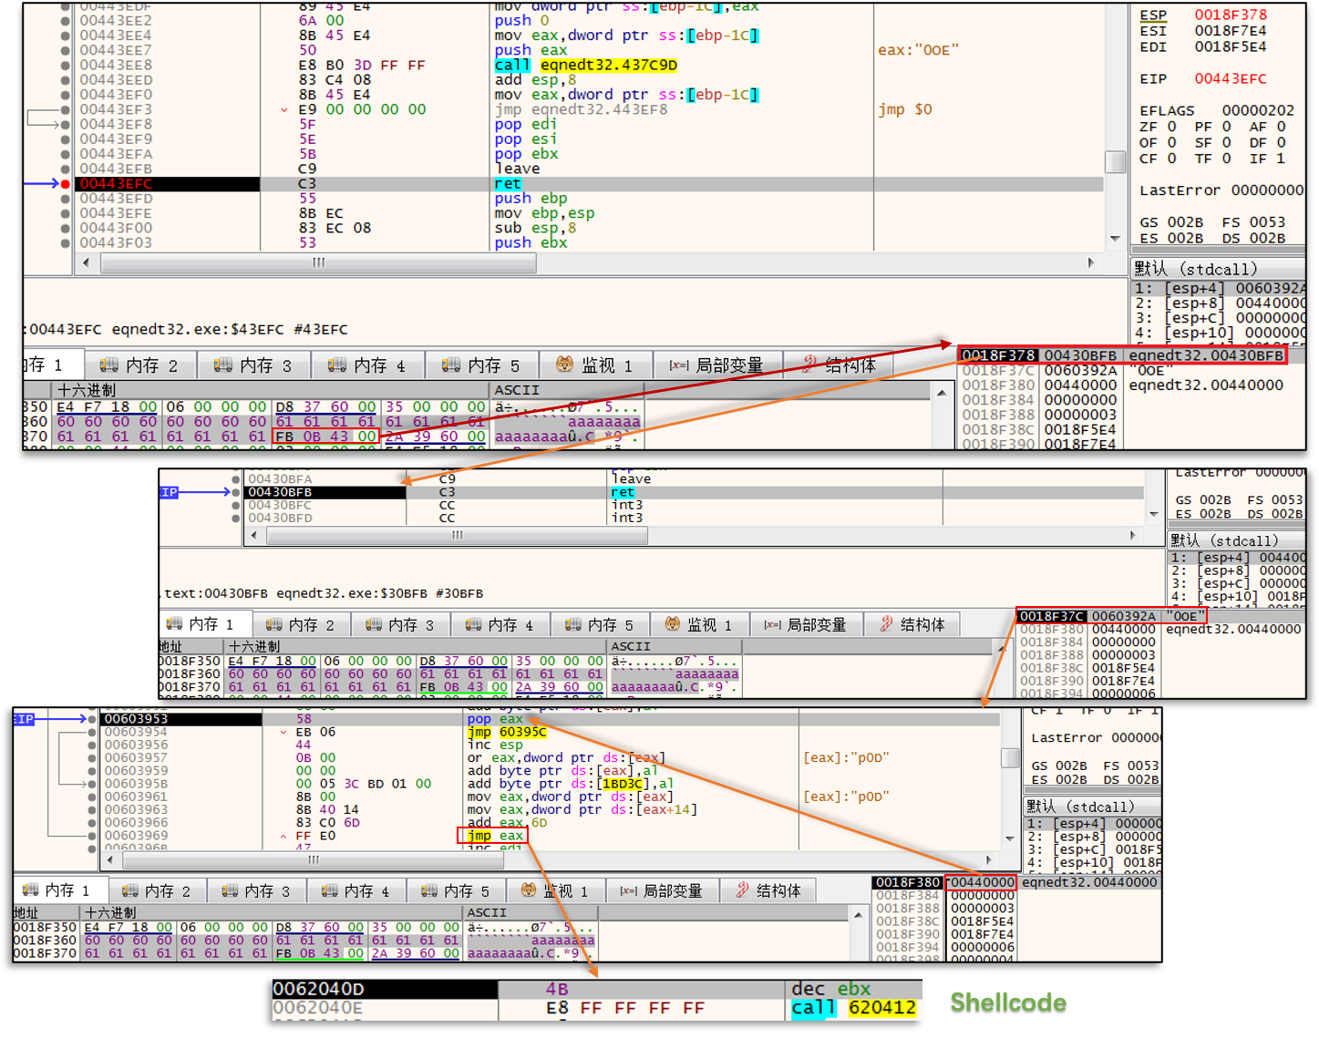Select the jmp 60395C instruction row

[550, 732]
